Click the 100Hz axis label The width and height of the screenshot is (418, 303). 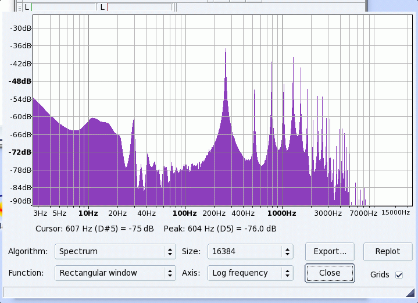pyautogui.click(x=185, y=213)
